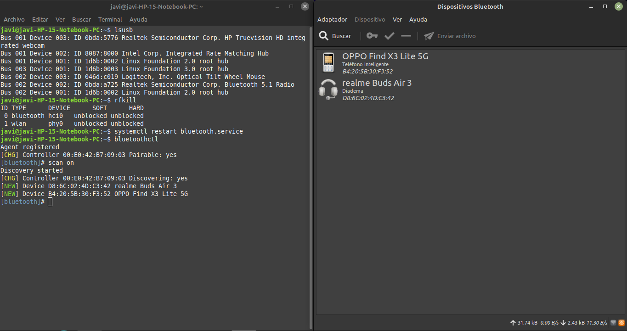627x331 pixels.
Task: Click the terminal prompt cursor block
Action: coord(50,202)
